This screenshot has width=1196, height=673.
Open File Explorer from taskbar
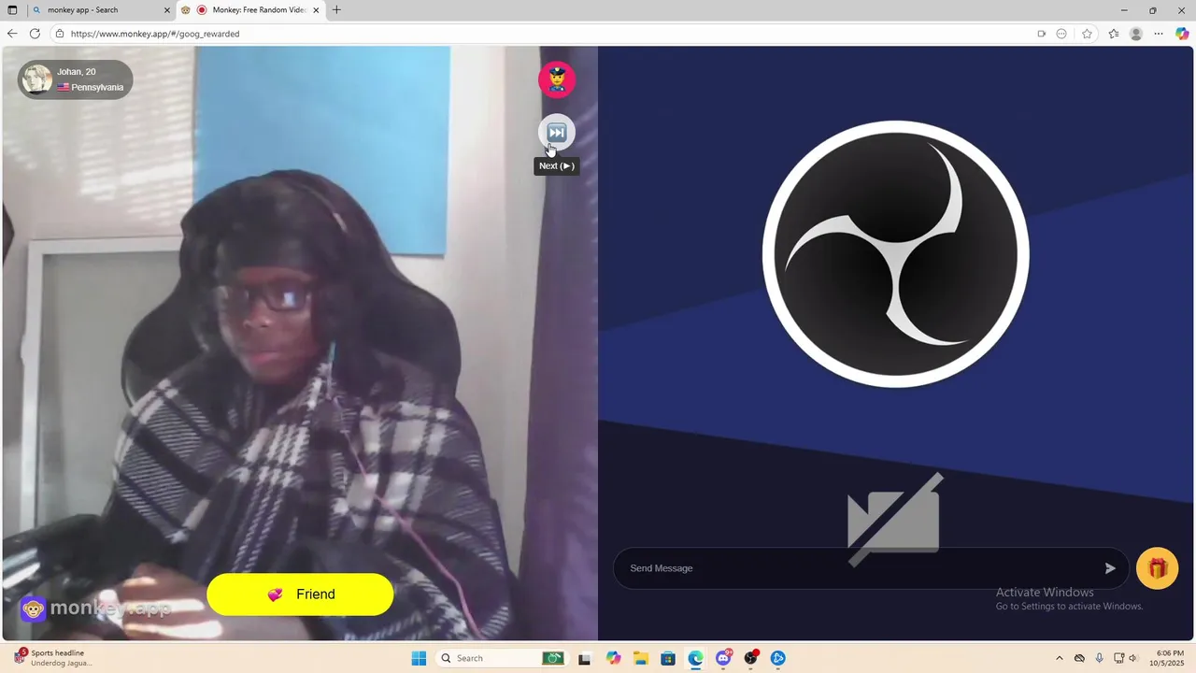(x=641, y=658)
